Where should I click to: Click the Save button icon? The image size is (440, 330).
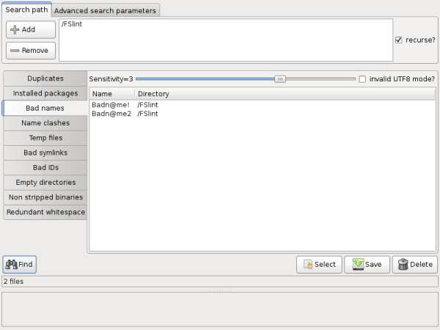(x=357, y=265)
